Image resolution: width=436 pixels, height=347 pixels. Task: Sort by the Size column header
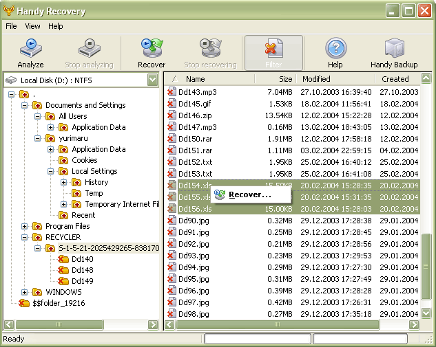(x=276, y=79)
